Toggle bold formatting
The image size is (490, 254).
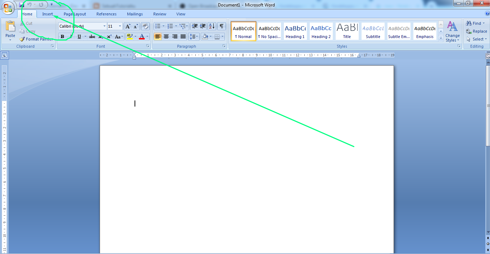pos(62,36)
